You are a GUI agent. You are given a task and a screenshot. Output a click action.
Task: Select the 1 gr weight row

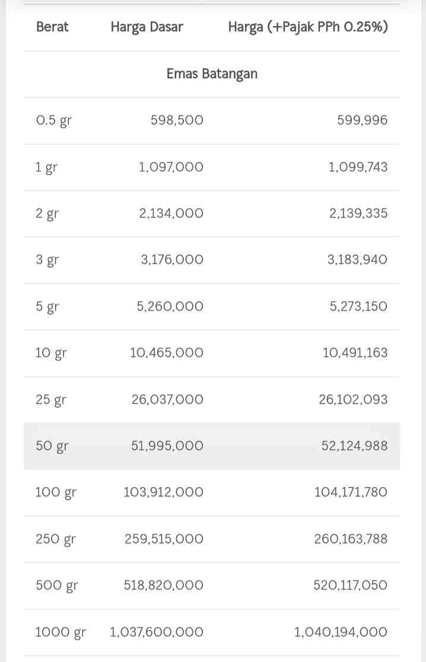click(x=212, y=167)
